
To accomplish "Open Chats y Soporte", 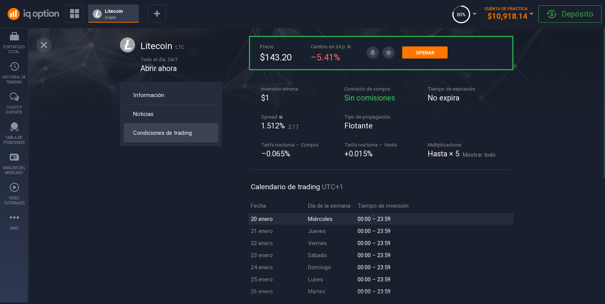I will pyautogui.click(x=14, y=103).
